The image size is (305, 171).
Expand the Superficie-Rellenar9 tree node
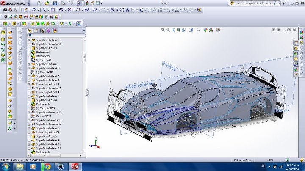29,140
